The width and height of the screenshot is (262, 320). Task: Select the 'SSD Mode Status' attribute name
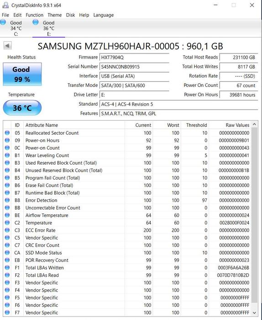44,253
